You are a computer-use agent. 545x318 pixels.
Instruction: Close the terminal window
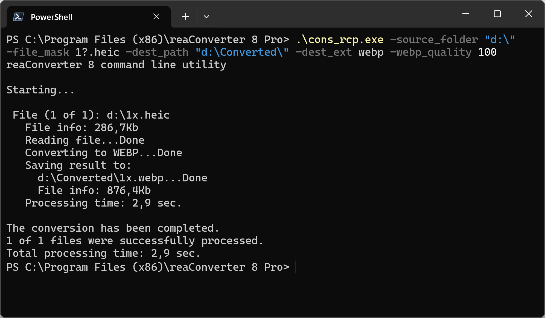(x=529, y=14)
